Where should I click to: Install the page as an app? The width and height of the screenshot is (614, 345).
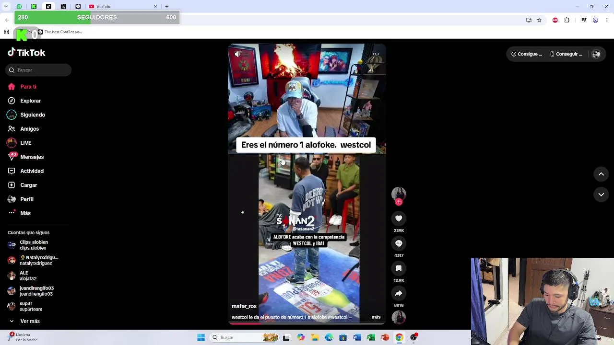point(529,20)
